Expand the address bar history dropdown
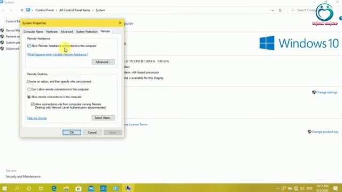342x192 pixels. 273,10
